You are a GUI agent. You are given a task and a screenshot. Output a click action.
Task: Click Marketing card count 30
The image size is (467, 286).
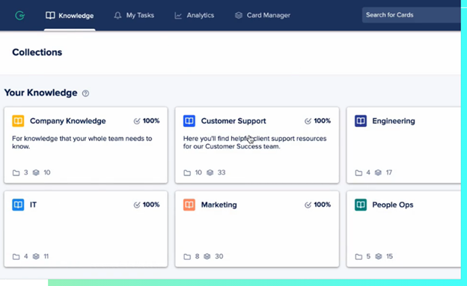click(x=219, y=257)
